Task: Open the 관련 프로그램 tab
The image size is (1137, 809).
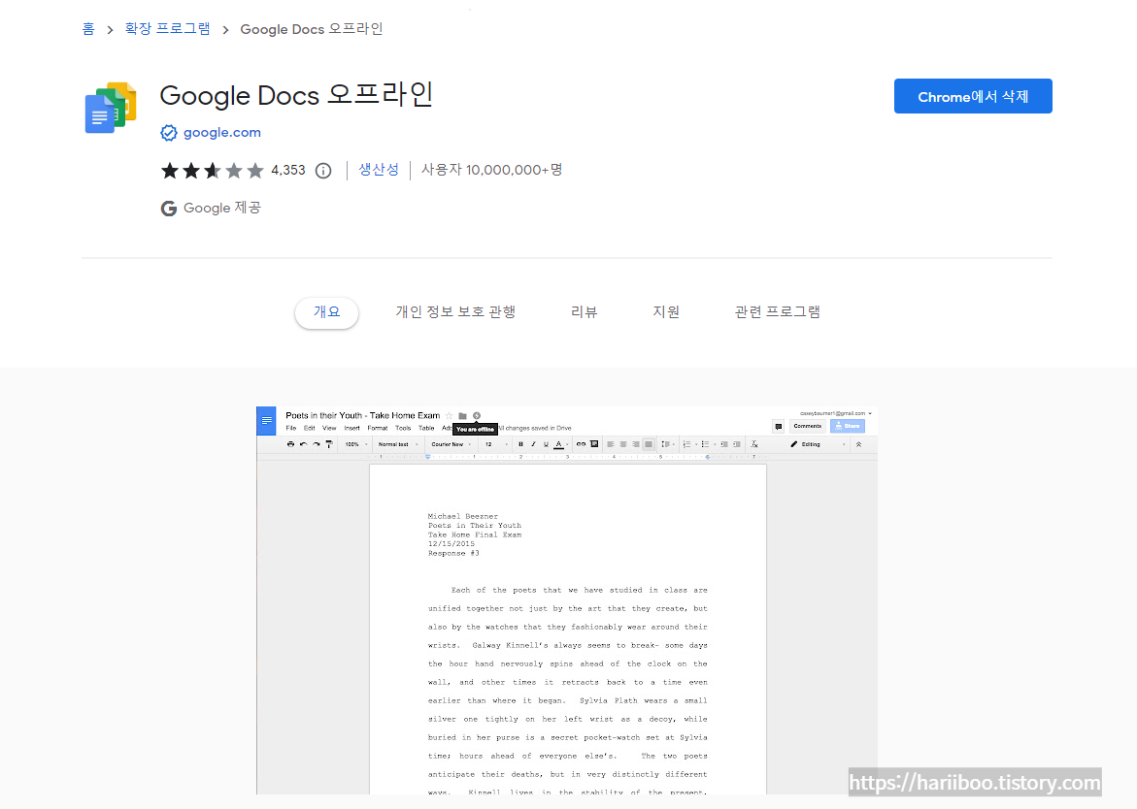Action: (x=778, y=312)
